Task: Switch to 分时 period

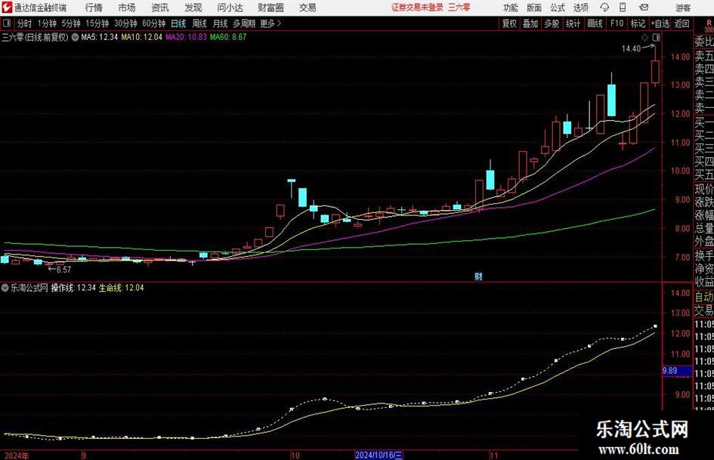Action: (25, 23)
